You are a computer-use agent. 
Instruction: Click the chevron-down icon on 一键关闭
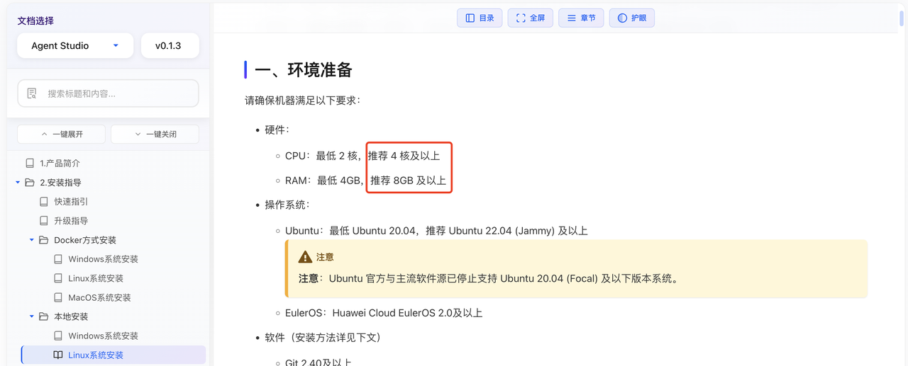[x=138, y=134]
